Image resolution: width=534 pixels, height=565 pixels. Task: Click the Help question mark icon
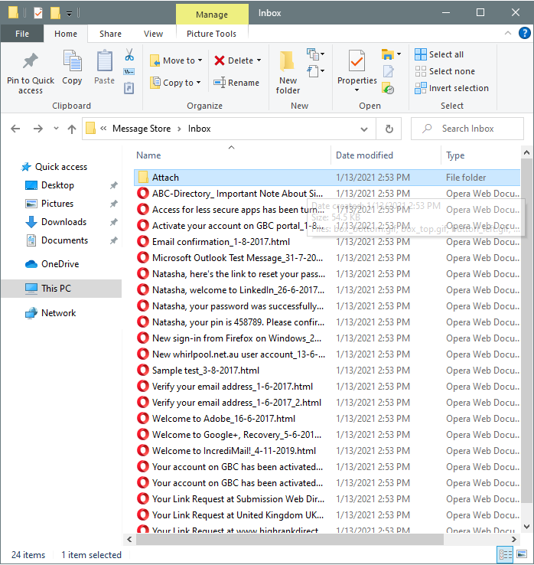(524, 33)
